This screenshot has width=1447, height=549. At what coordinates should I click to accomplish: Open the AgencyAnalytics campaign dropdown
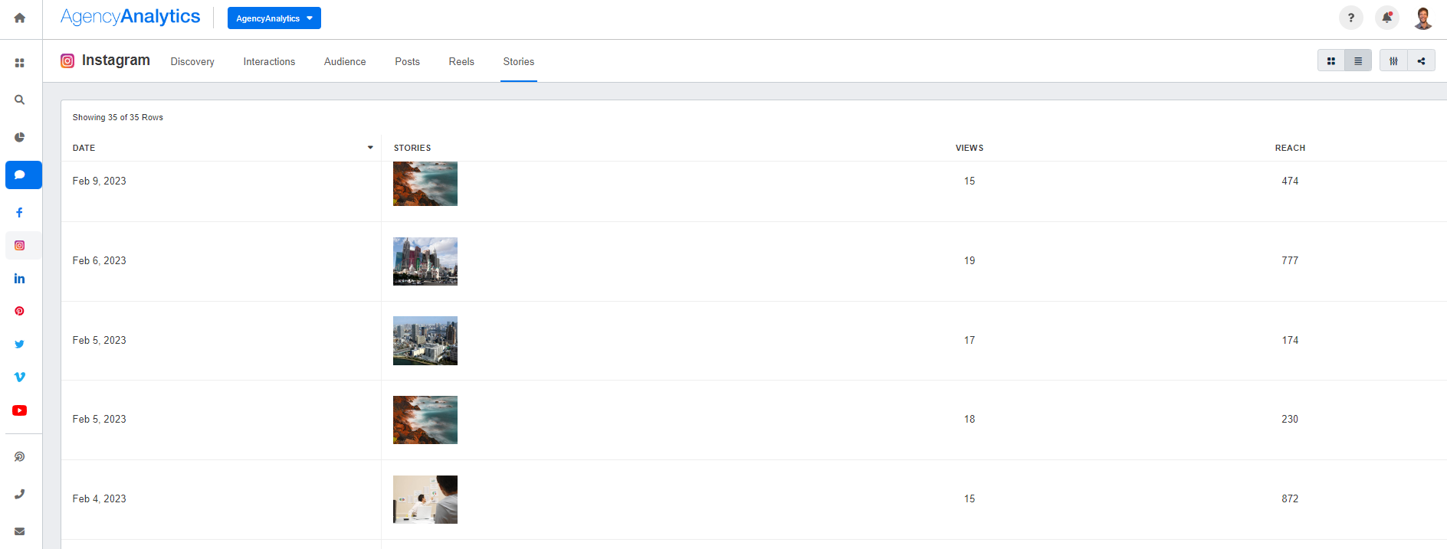point(274,18)
